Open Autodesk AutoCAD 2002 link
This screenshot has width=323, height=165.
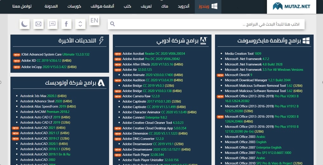(38, 160)
